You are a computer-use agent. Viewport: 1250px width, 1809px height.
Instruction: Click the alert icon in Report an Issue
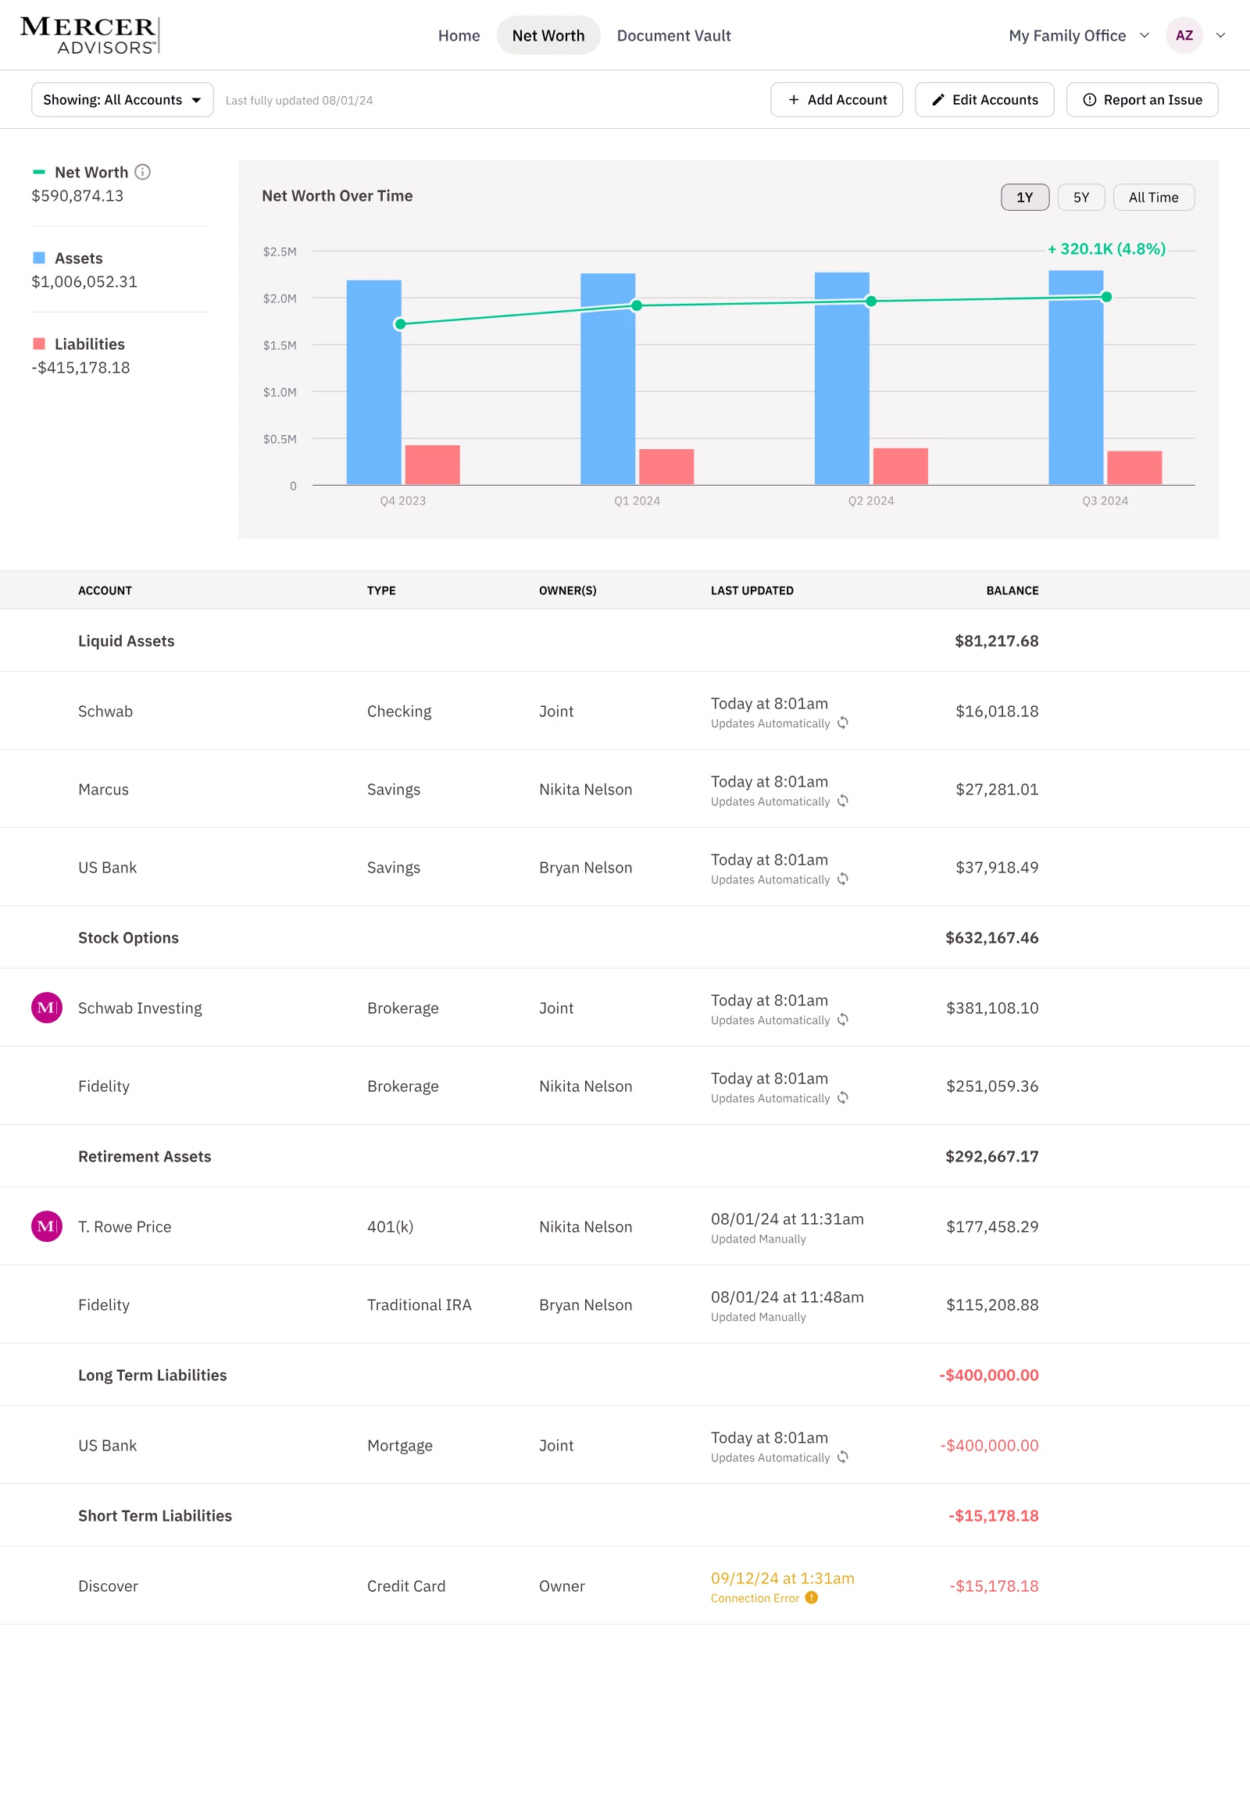[1089, 99]
